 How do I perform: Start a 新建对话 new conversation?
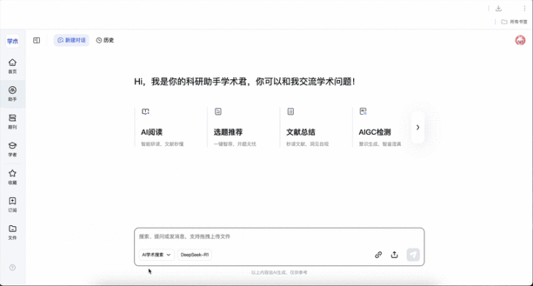[x=71, y=40]
